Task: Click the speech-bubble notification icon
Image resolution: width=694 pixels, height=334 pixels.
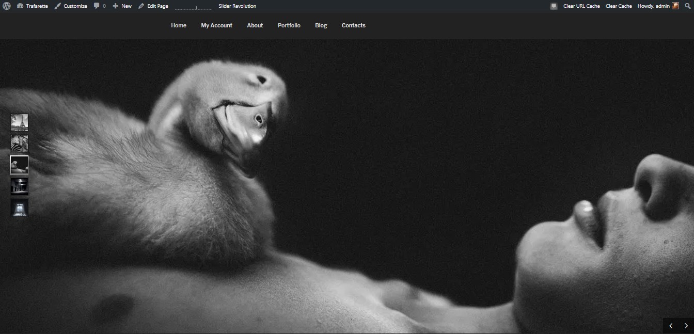Action: pos(554,6)
